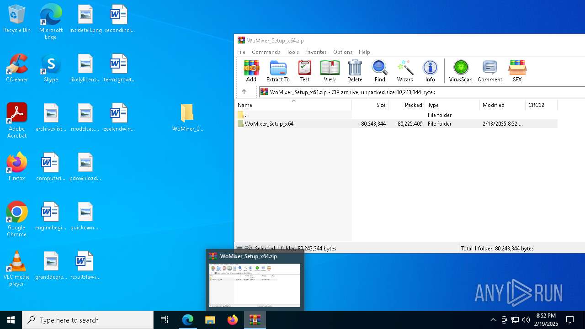Screen dimensions: 585x329
Task: Select the granddegre... image file
Action: tap(51, 266)
